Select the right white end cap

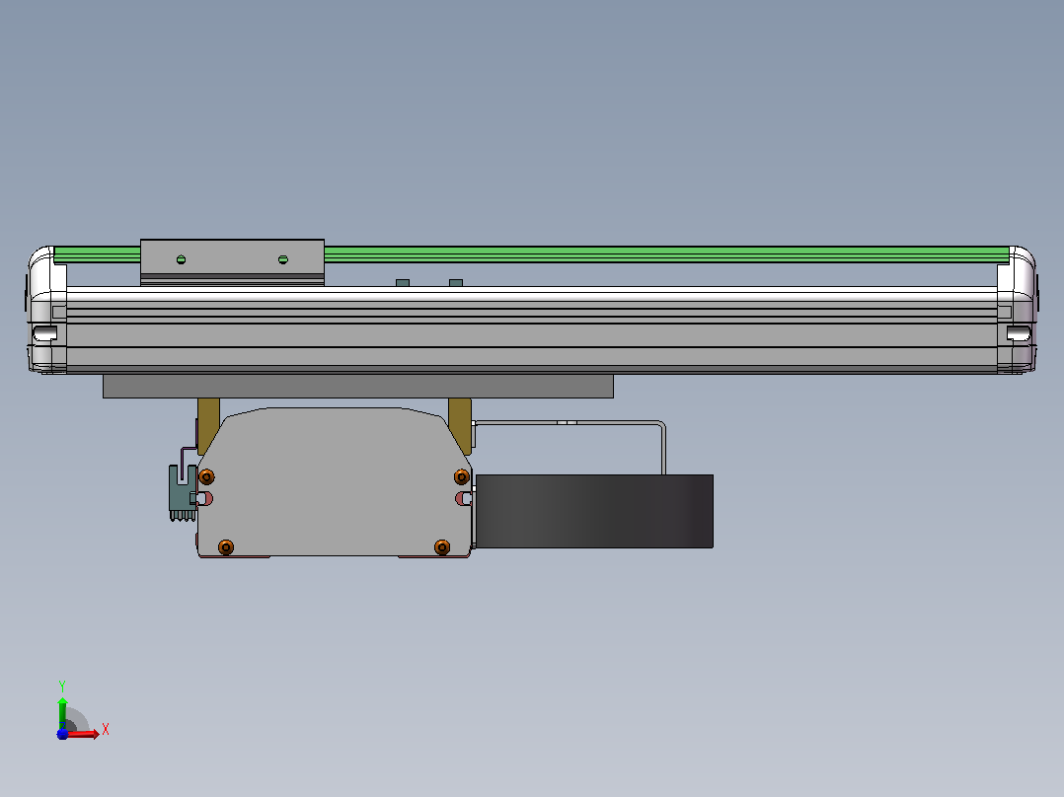click(1018, 310)
